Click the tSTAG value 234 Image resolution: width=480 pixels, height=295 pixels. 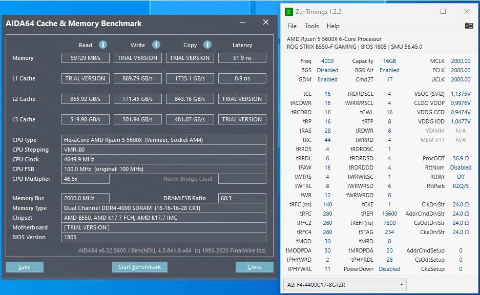coord(389,232)
